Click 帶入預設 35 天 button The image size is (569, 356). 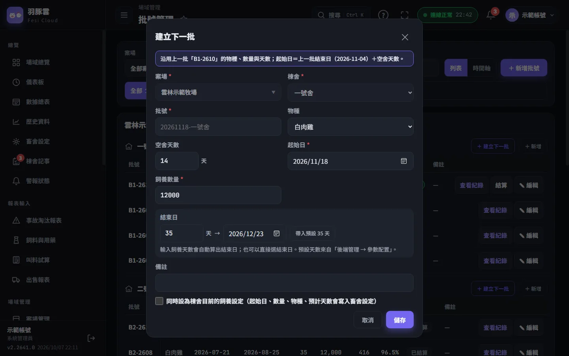[313, 233]
